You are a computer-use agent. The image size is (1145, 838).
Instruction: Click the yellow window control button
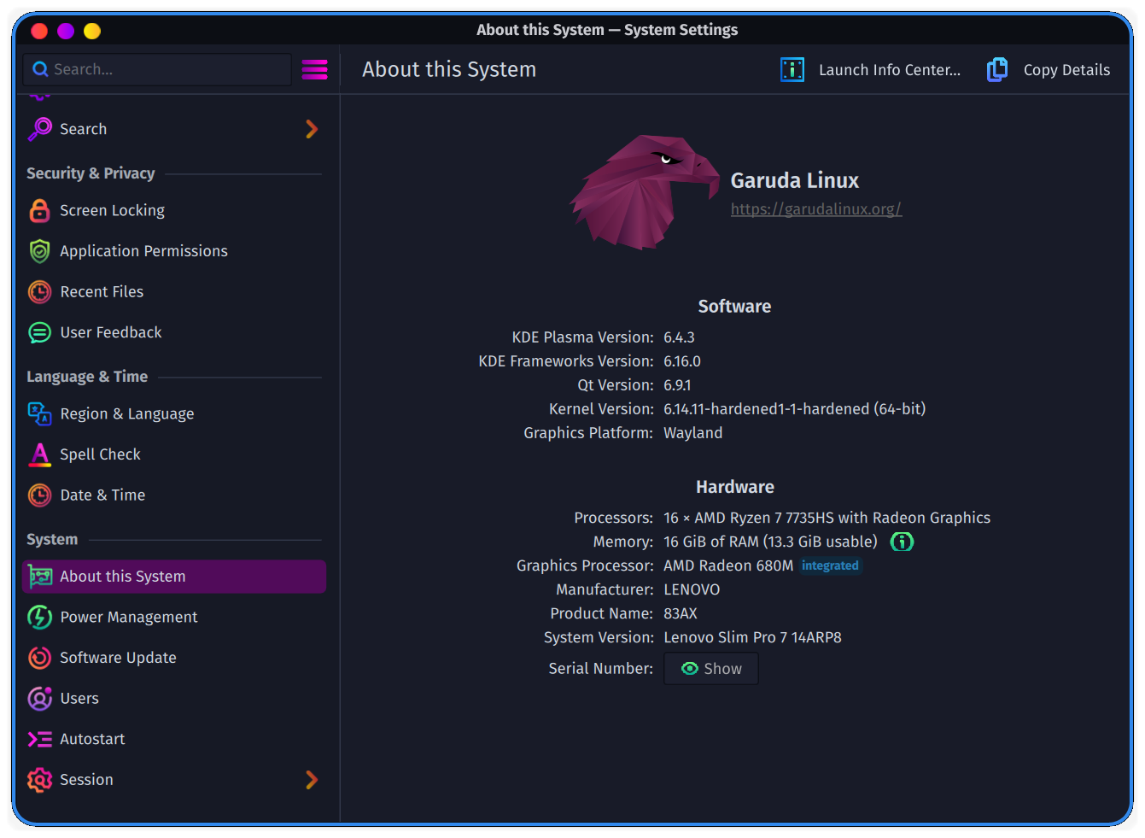(92, 31)
